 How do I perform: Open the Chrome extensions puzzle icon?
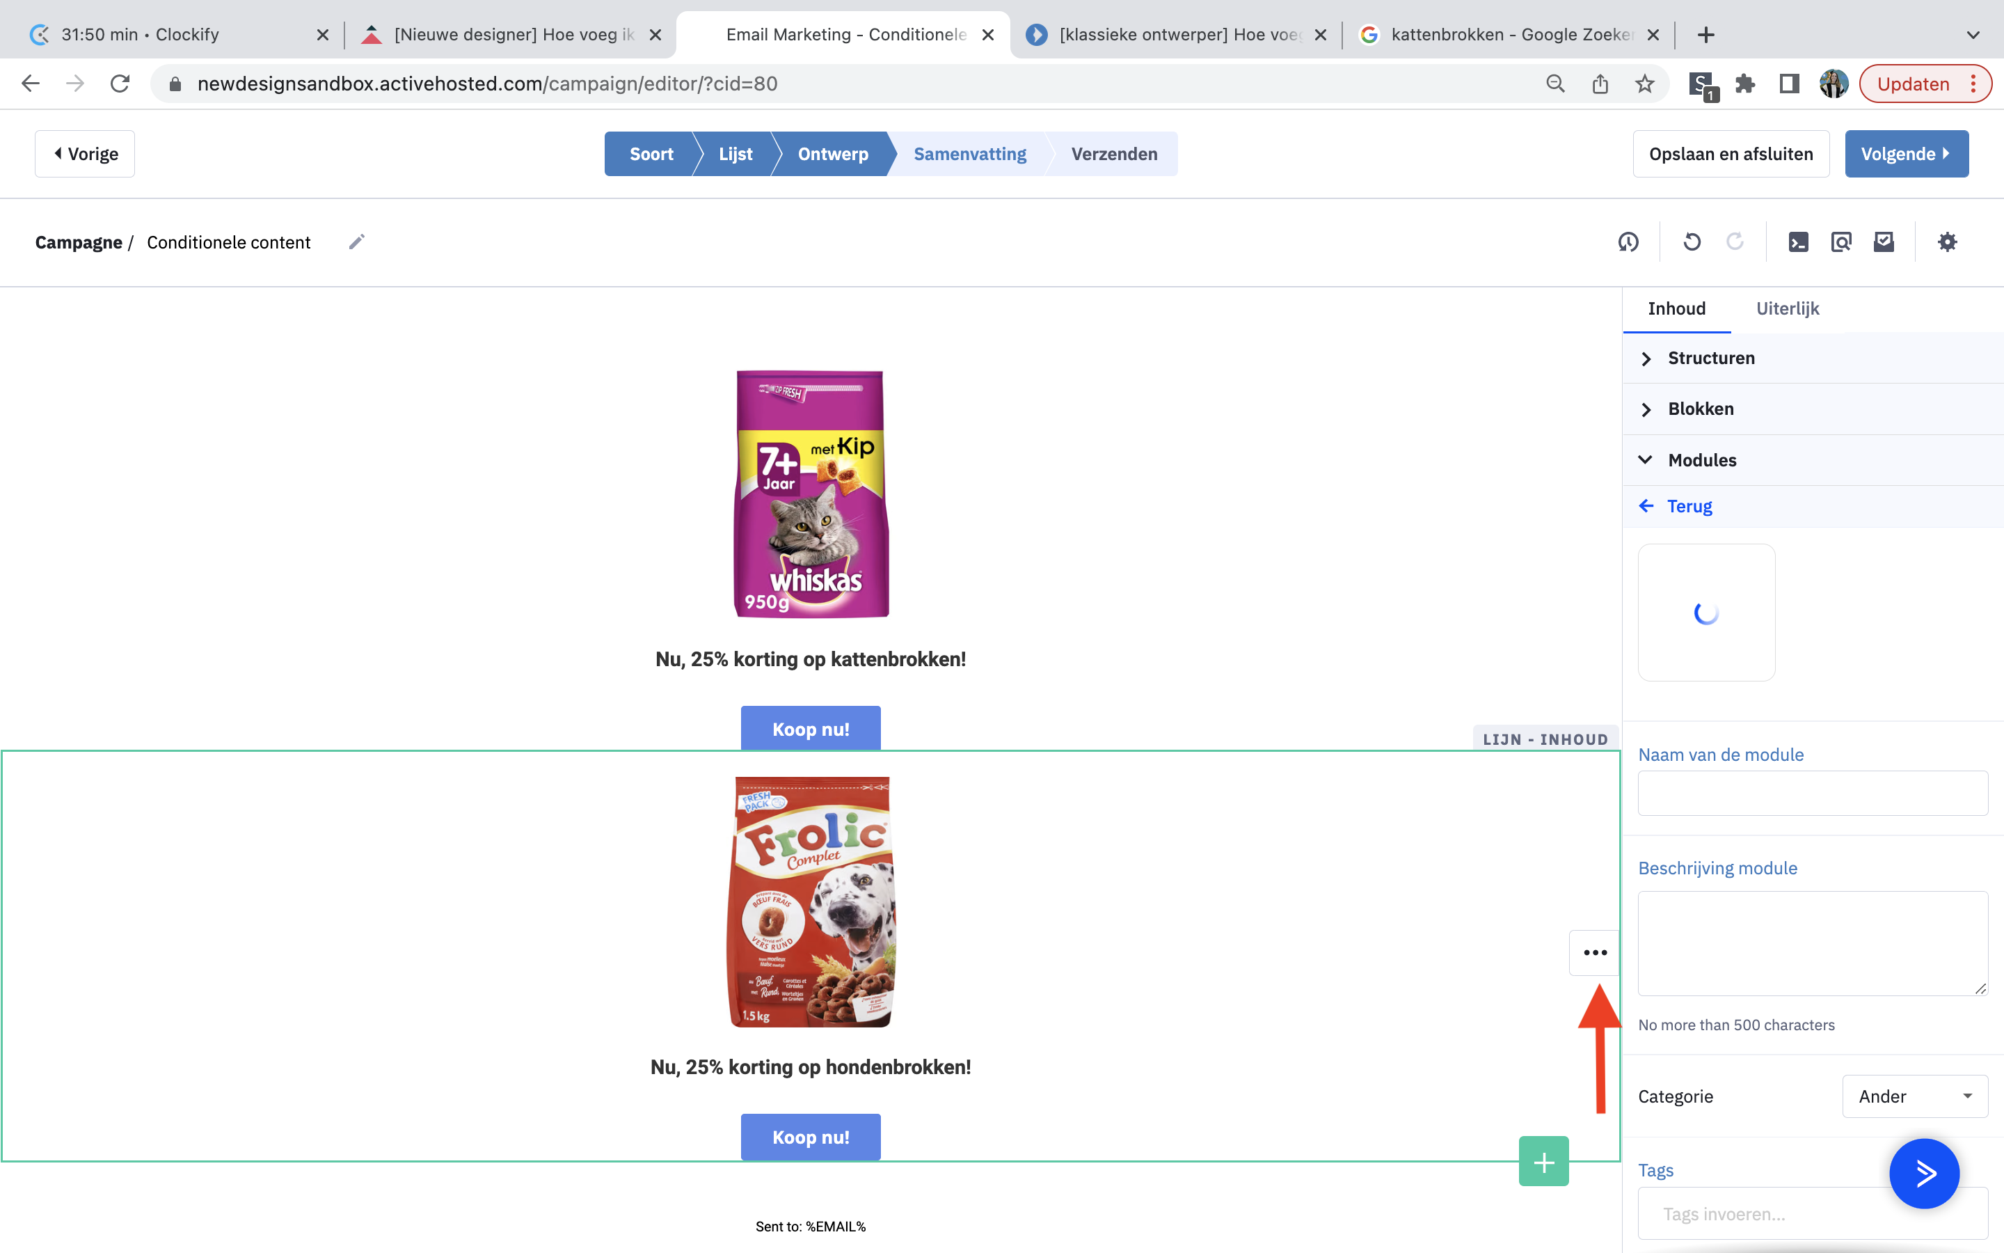click(1745, 84)
